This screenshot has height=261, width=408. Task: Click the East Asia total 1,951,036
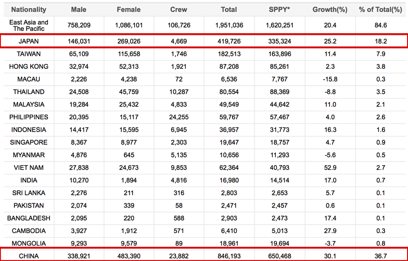click(x=229, y=25)
